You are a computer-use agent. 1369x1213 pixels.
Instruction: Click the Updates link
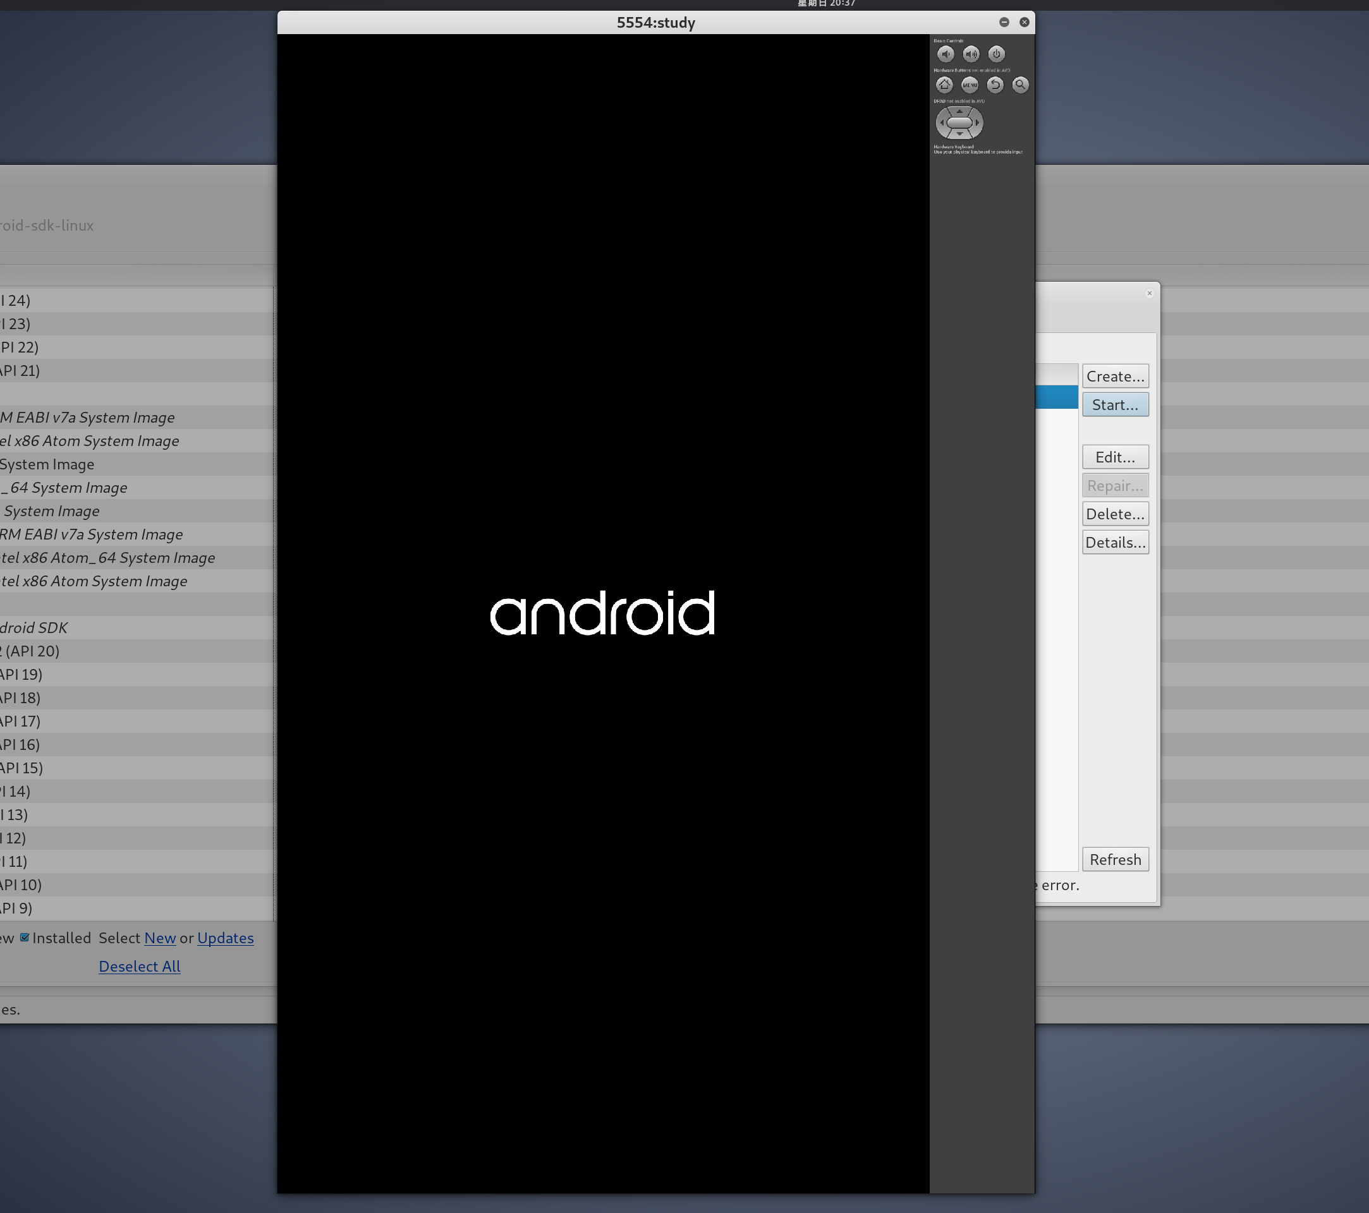point(225,938)
